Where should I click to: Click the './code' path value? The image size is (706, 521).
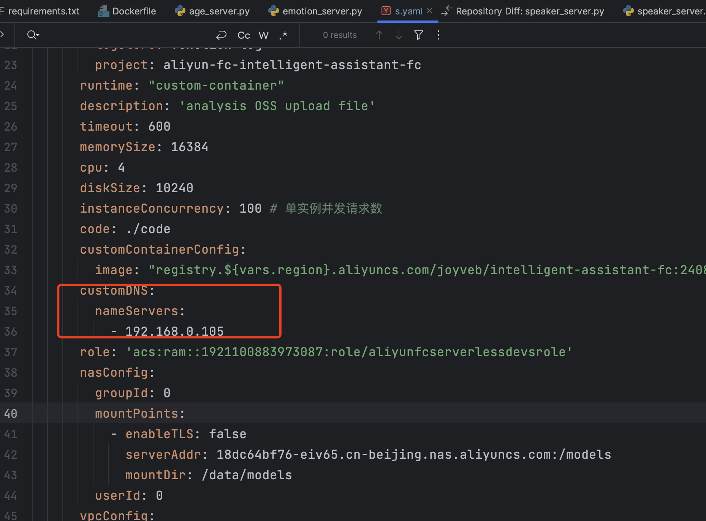pos(148,229)
